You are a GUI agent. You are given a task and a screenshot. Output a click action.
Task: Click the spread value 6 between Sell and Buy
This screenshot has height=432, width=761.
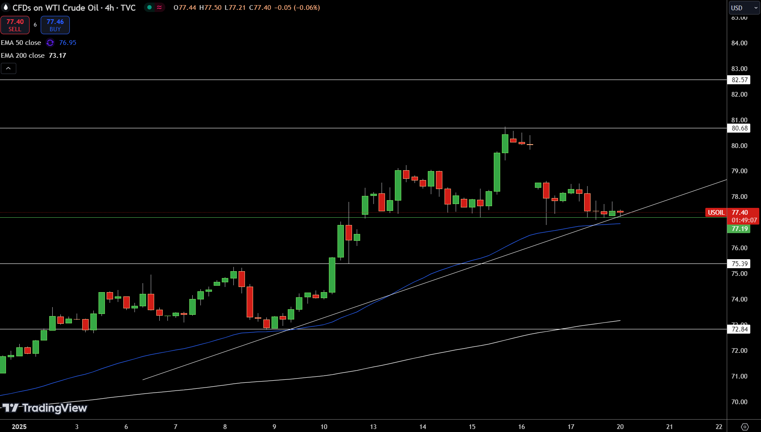[x=35, y=25]
